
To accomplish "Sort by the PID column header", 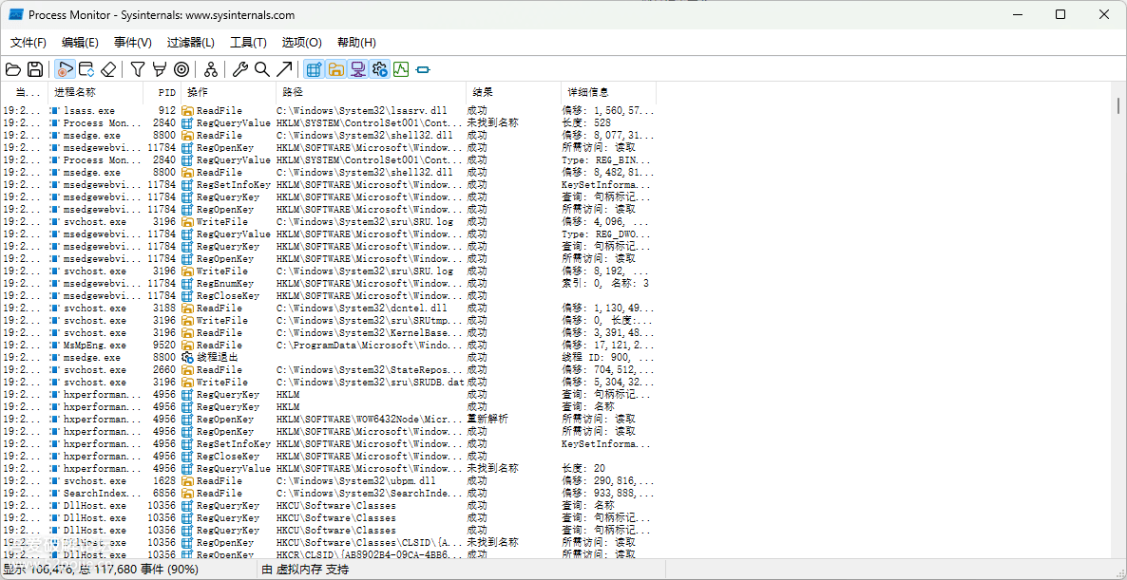I will (x=161, y=93).
